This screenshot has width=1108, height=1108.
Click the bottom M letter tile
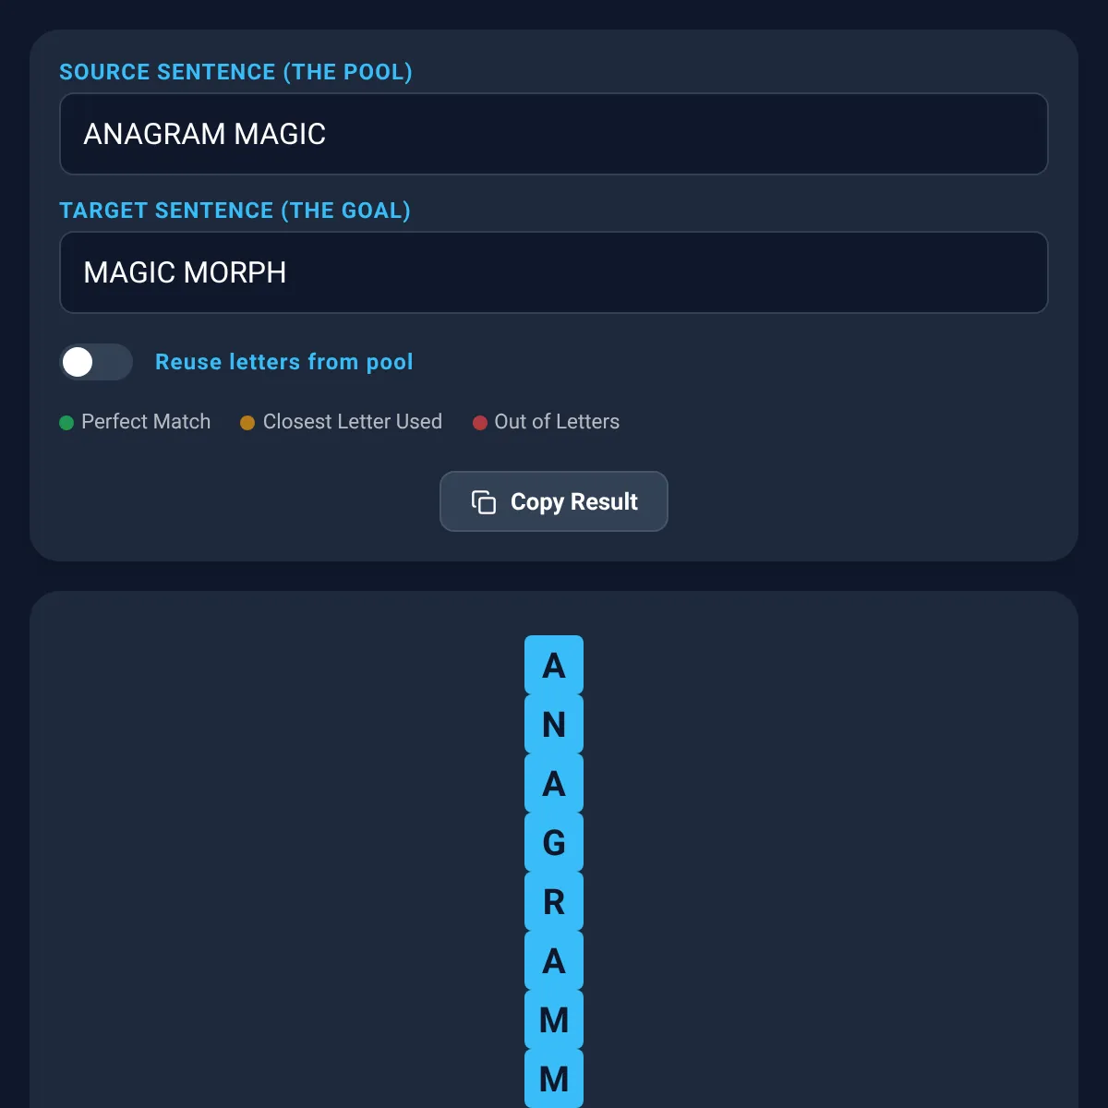(x=554, y=1078)
